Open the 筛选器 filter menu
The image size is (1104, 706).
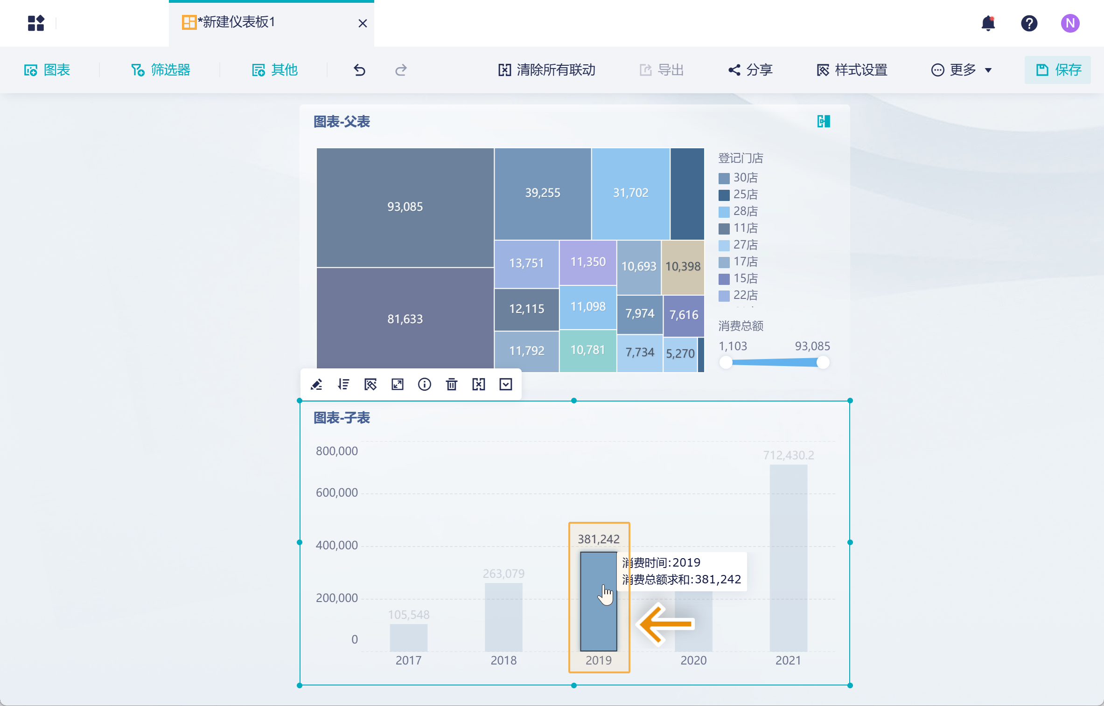click(x=161, y=70)
